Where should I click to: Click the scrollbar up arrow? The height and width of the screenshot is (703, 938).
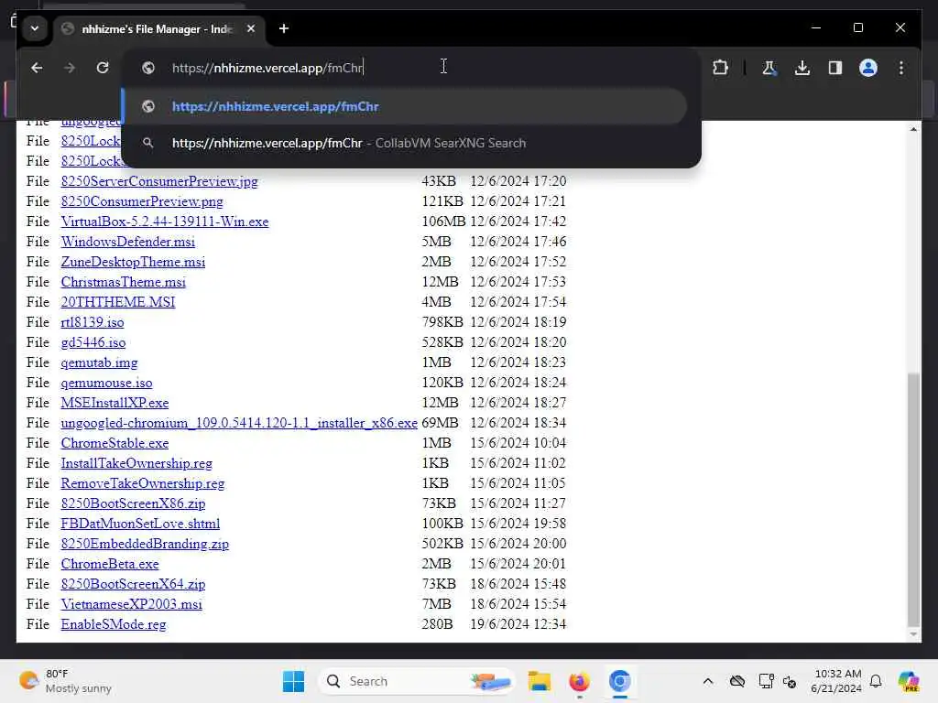pos(913,129)
